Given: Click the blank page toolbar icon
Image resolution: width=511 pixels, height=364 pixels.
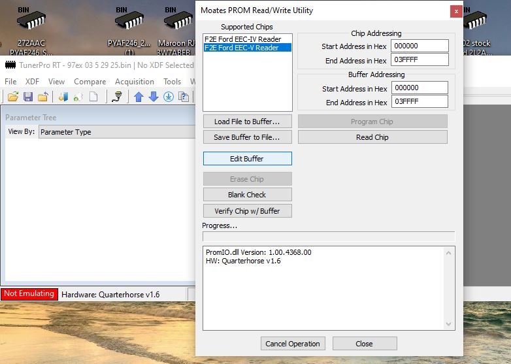Looking at the screenshot, I should pyautogui.click(x=93, y=97).
